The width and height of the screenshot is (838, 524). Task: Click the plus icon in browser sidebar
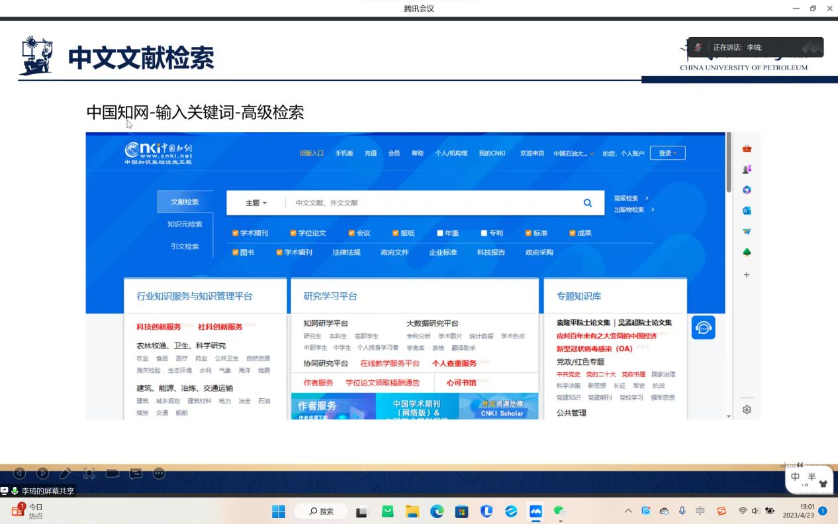[747, 274]
